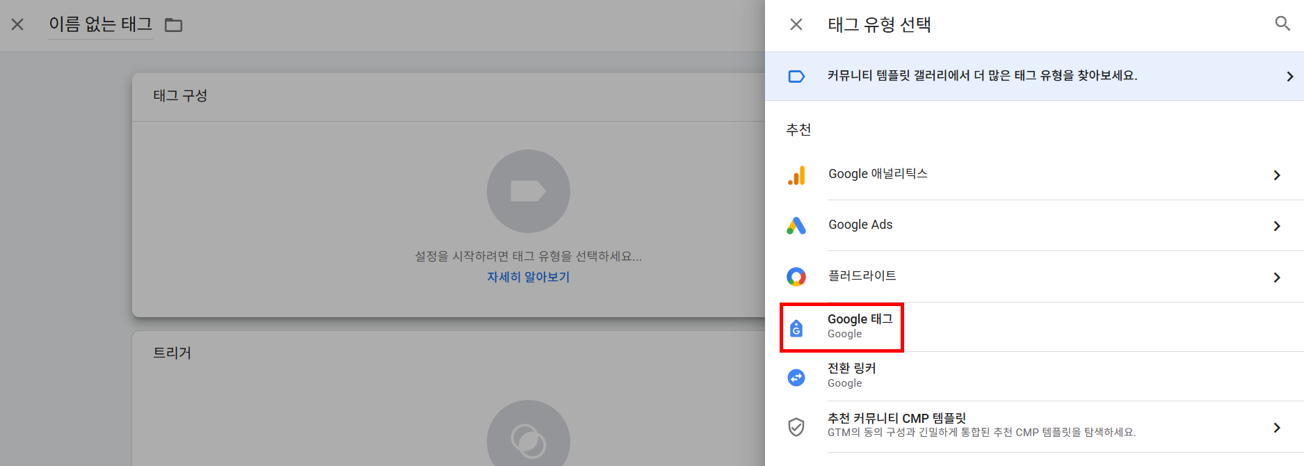Image resolution: width=1304 pixels, height=466 pixels.
Task: Choose the 전환 링커 tag type
Action: coord(1034,376)
